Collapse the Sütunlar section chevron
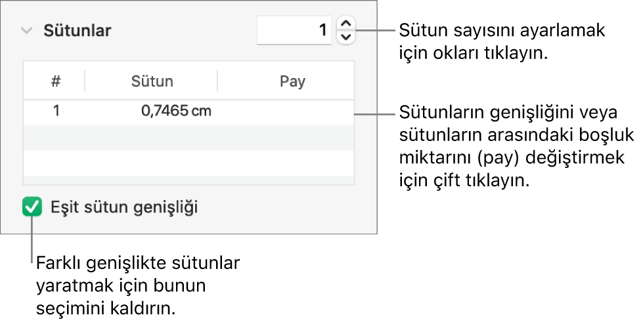The image size is (643, 326). point(26,31)
